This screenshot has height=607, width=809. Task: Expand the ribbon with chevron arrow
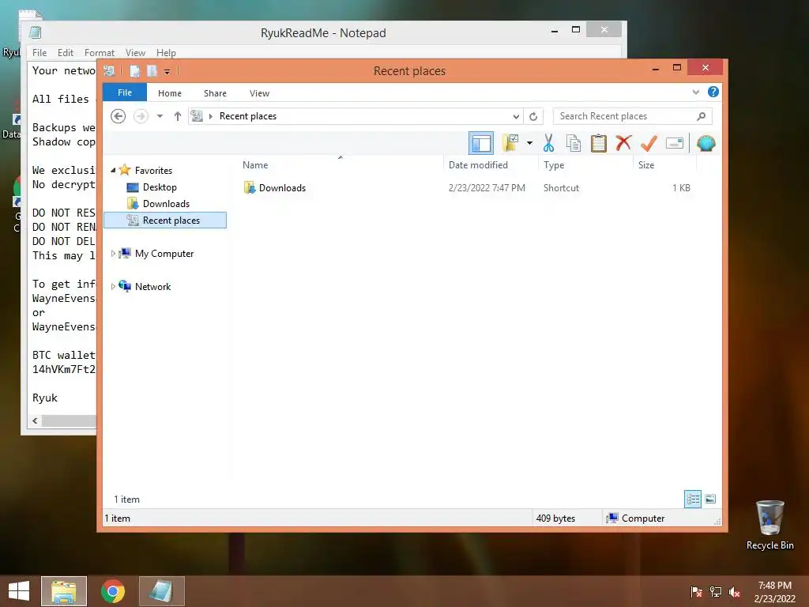695,92
